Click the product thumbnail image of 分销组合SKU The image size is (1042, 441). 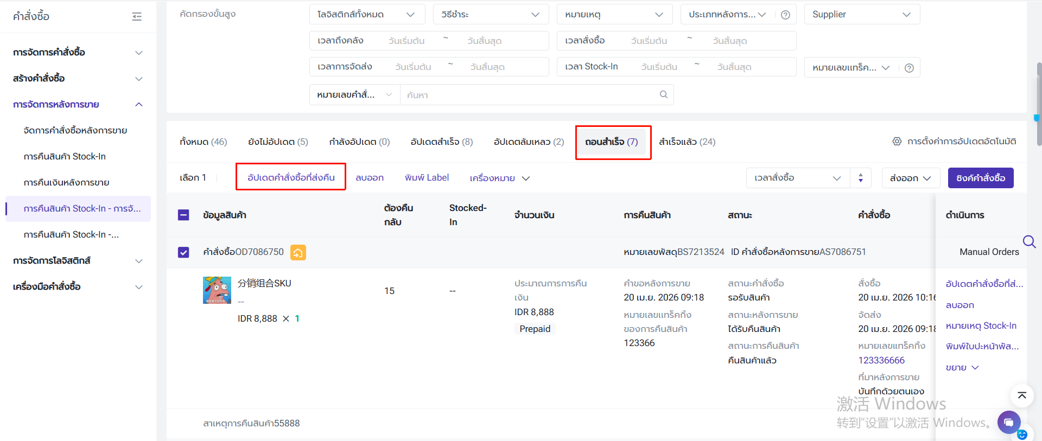pos(217,290)
